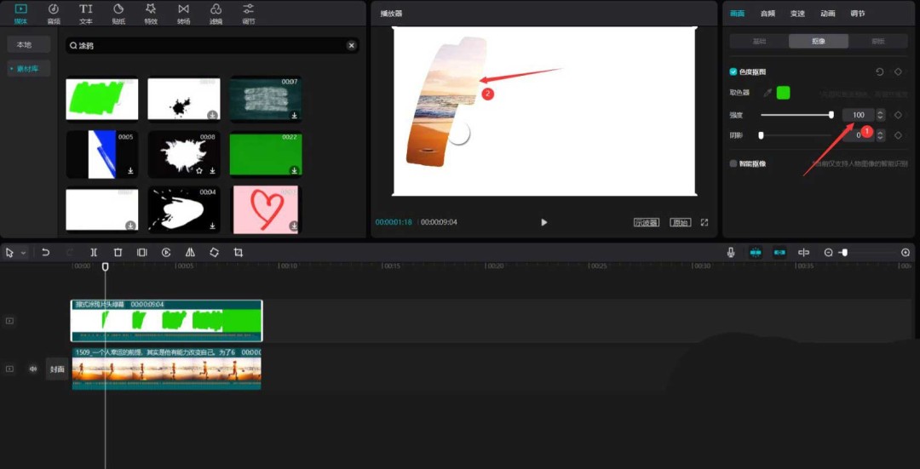Open the selection tool dropdown arrow
The height and width of the screenshot is (469, 920).
(x=23, y=253)
